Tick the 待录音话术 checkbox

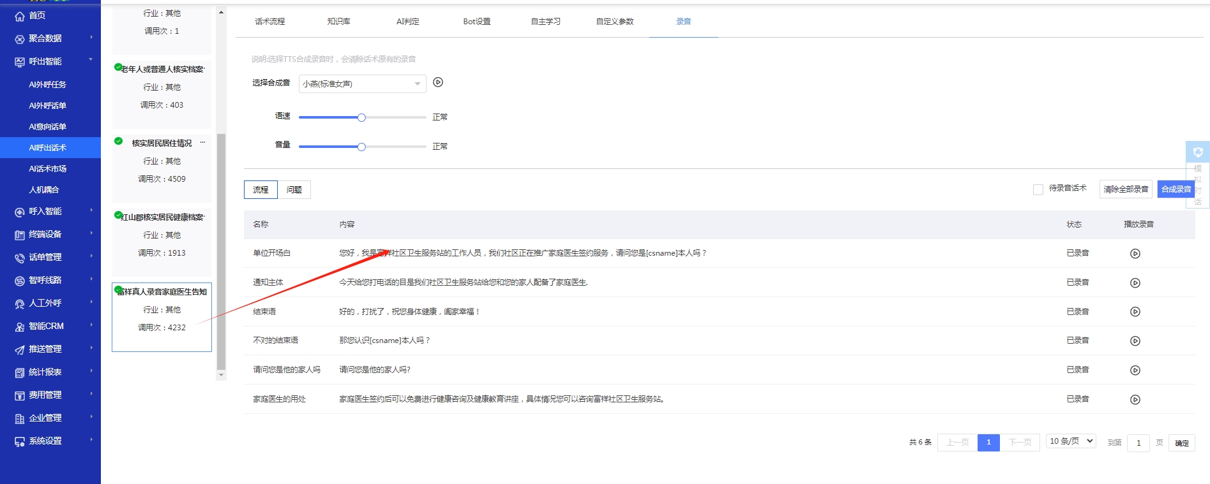click(1038, 189)
